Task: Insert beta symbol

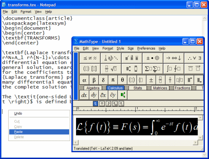Action: [94, 80]
